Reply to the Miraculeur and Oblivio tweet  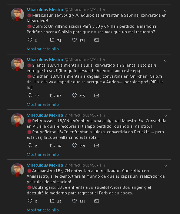(30, 40)
